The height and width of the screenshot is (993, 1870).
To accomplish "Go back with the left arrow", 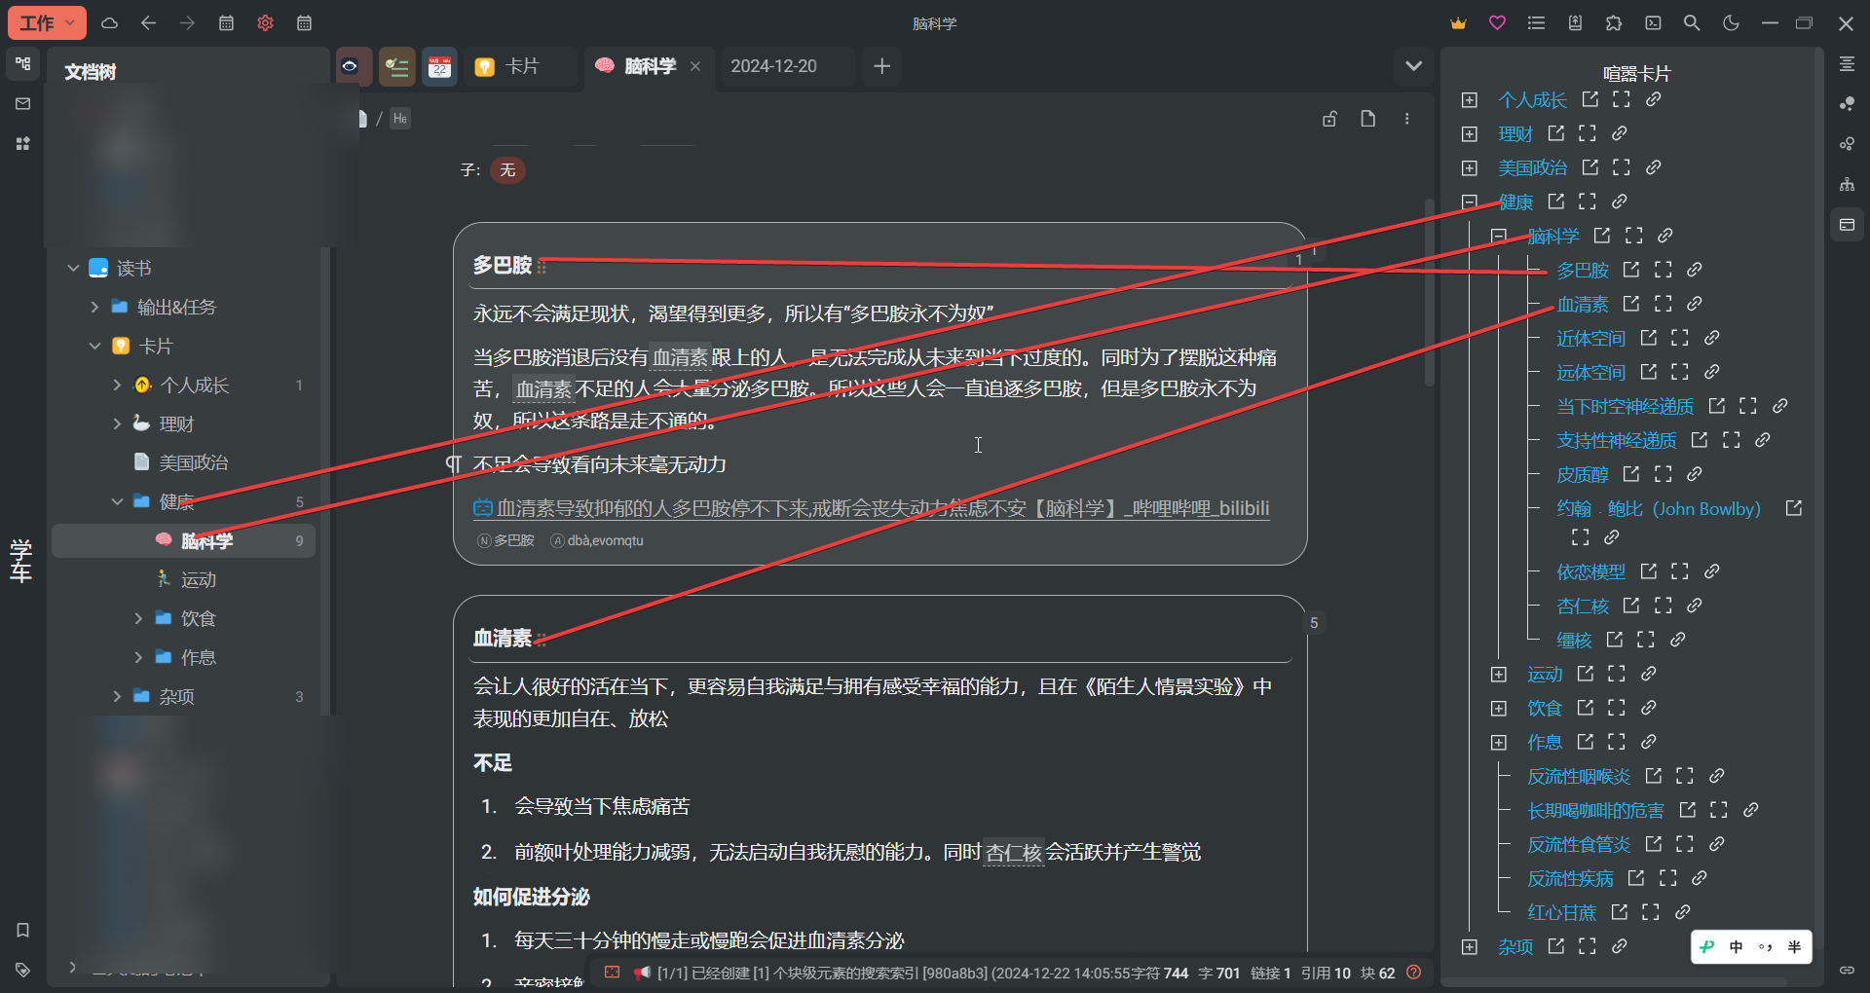I will [148, 23].
